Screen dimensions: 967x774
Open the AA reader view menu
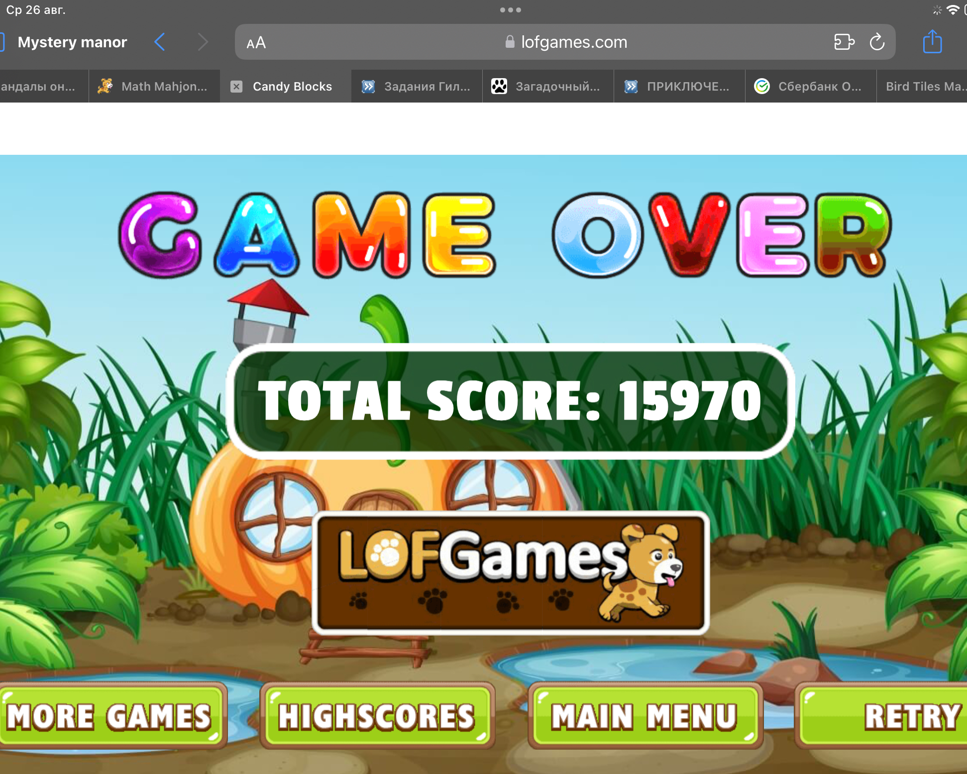[x=256, y=43]
